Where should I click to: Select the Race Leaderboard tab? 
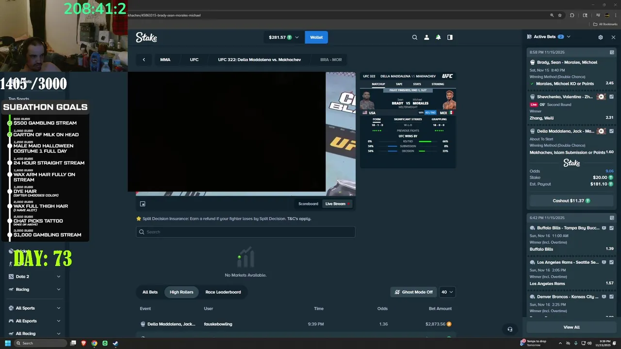pyautogui.click(x=223, y=292)
